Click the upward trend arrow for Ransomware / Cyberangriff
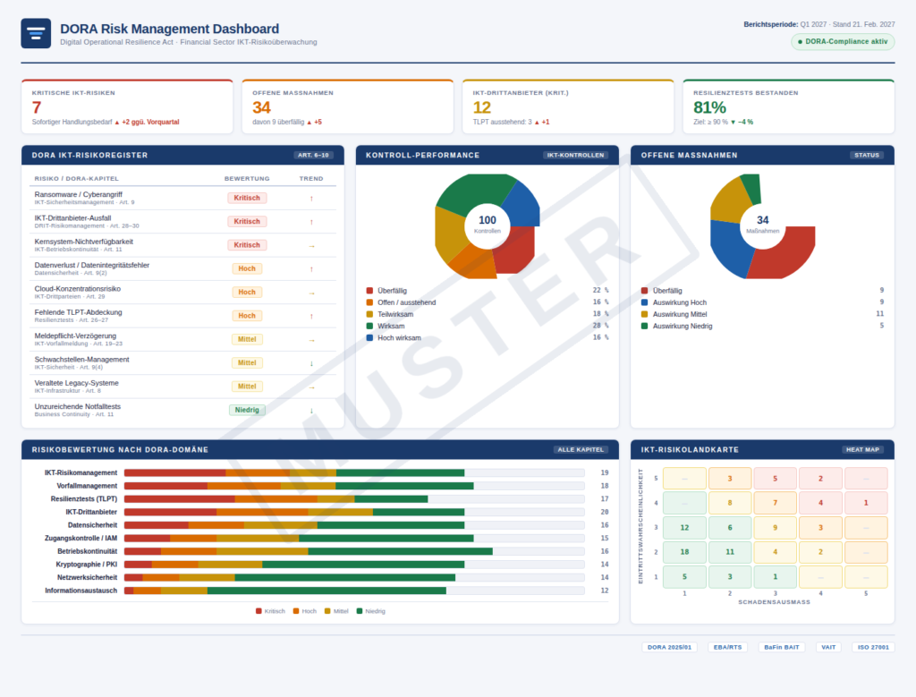This screenshot has width=916, height=697. pyautogui.click(x=311, y=197)
